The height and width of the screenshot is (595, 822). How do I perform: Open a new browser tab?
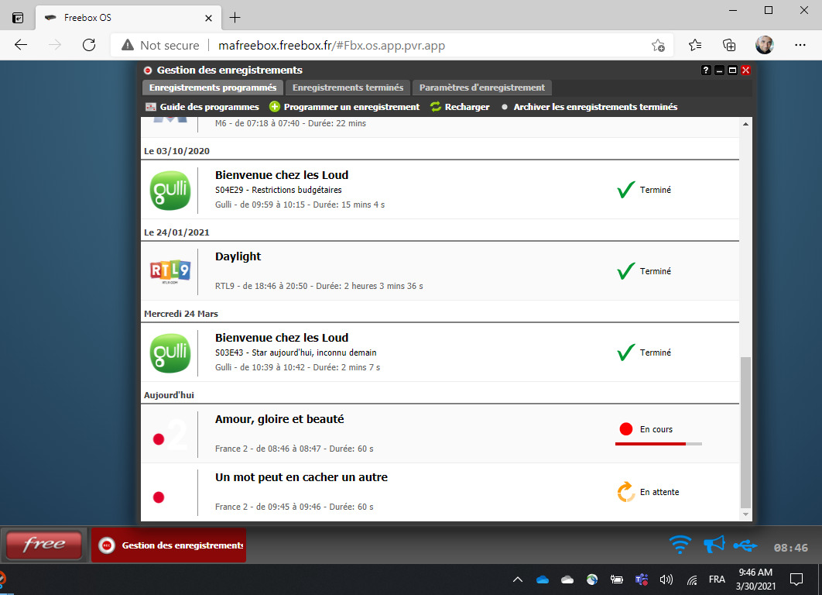pos(235,18)
